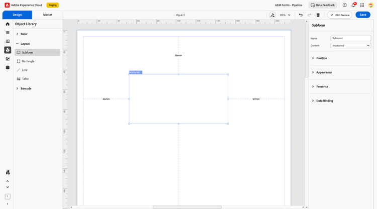Screen dimensions: 377x209
Task: Click the Name field containing Subform1
Action: [x=351, y=38]
